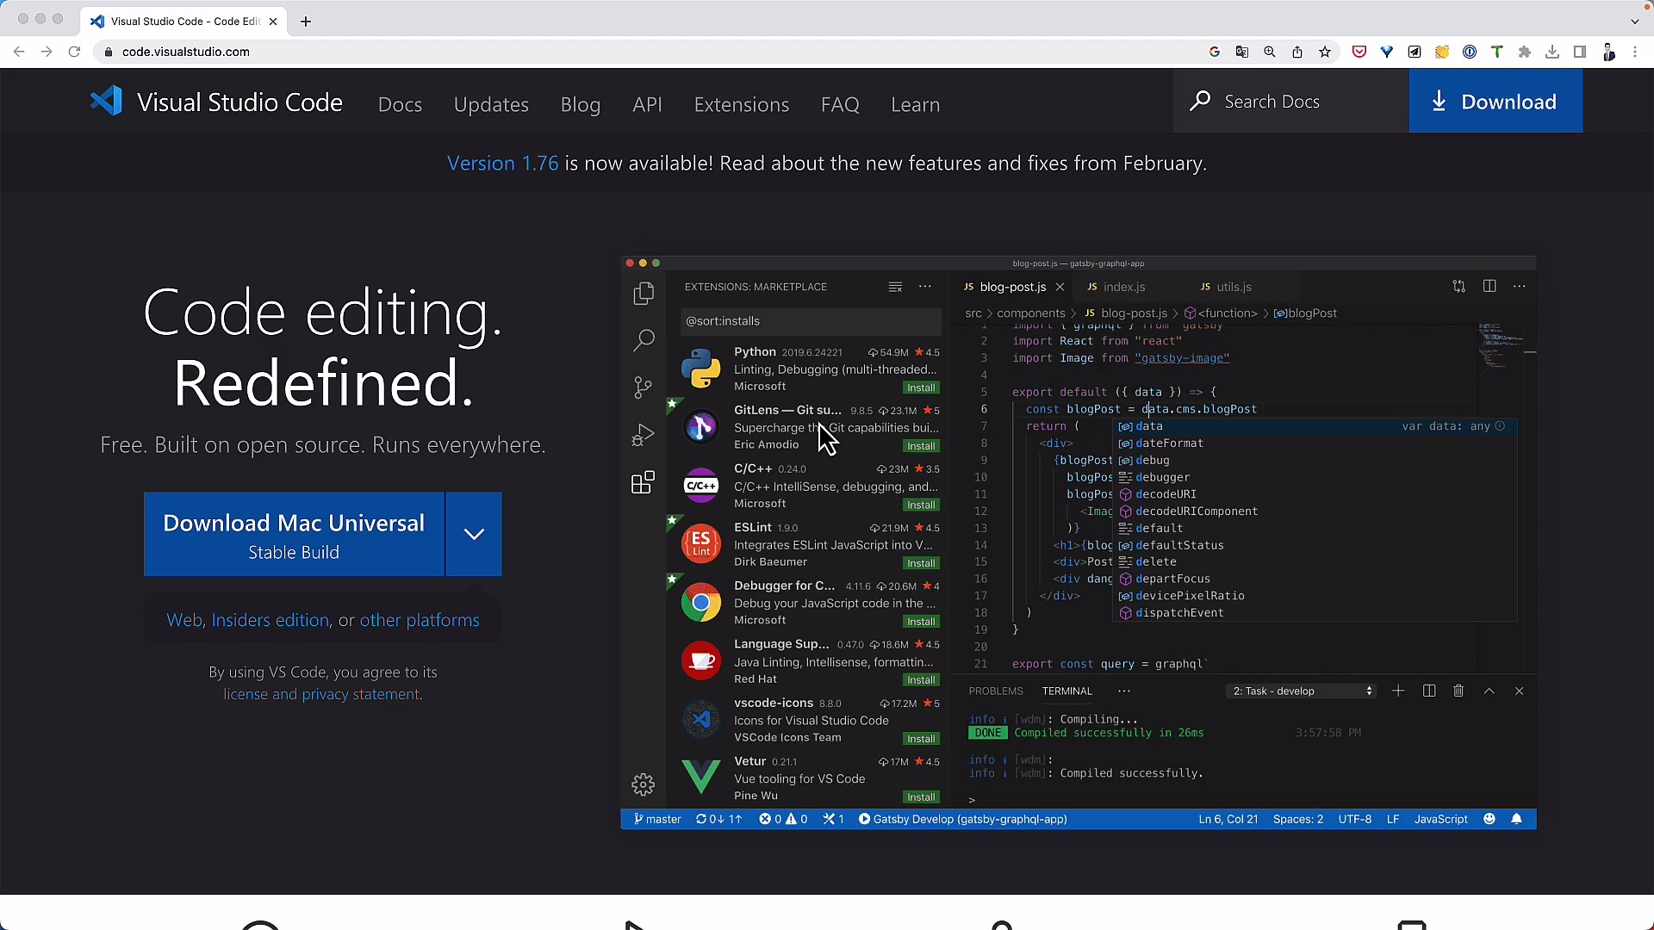Click the Google Translate toolbar icon
The height and width of the screenshot is (930, 1654).
(1242, 52)
